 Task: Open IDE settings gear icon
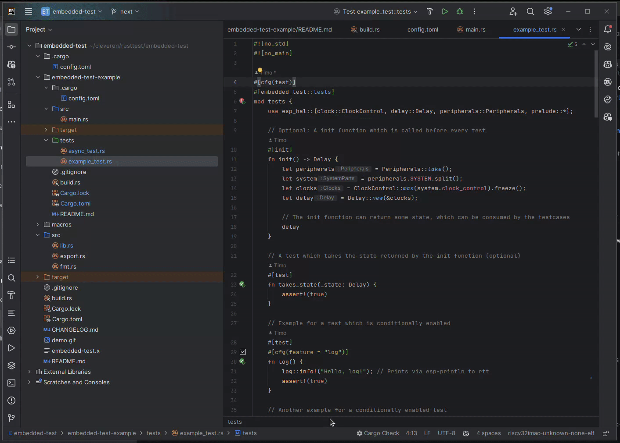click(548, 11)
